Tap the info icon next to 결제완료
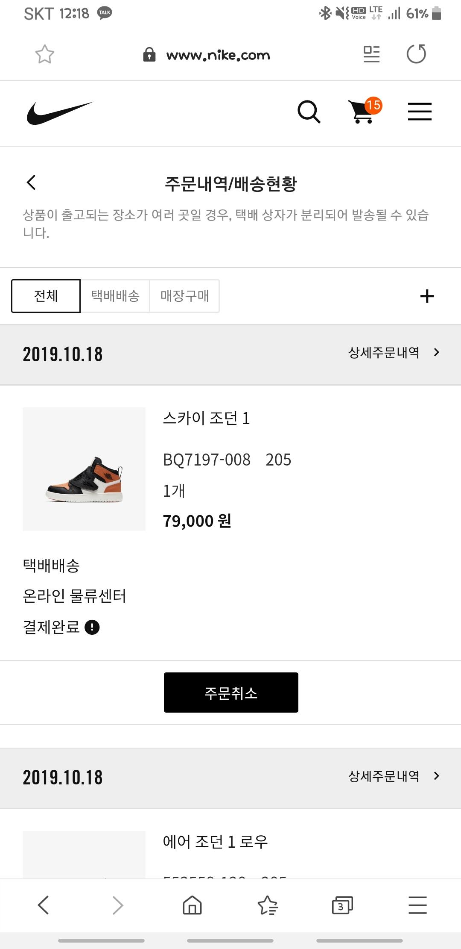The height and width of the screenshot is (949, 461). click(92, 627)
